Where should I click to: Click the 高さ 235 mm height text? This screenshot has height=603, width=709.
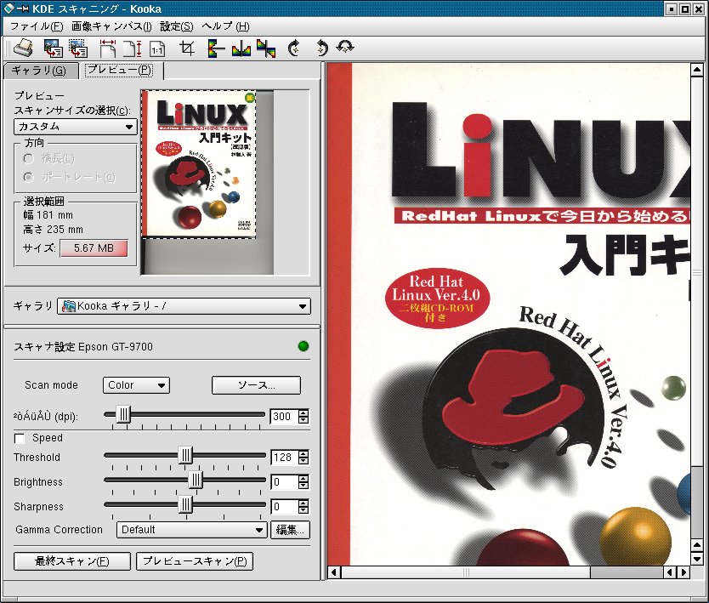54,230
